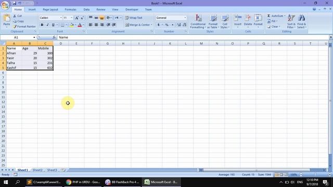The image size is (333, 187).
Task: Click Merge & Center
Action: (138, 25)
